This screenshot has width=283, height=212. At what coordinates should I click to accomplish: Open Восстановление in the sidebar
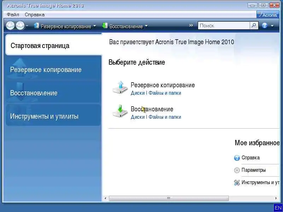(53, 93)
